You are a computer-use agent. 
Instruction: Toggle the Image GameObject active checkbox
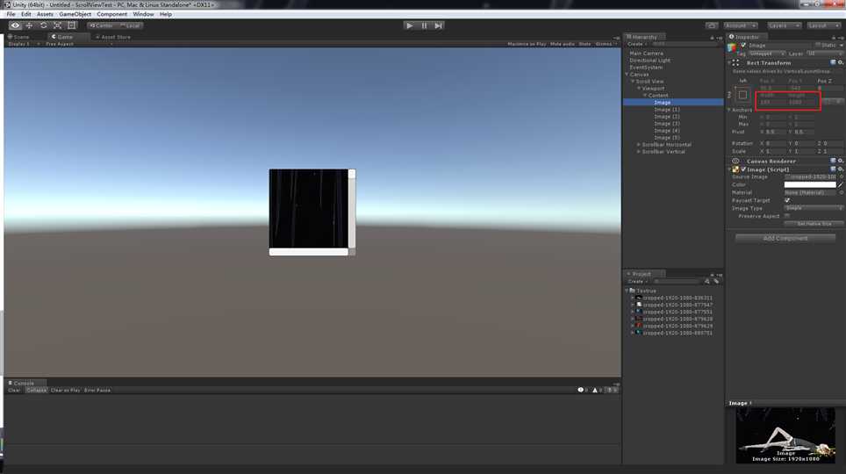point(743,46)
